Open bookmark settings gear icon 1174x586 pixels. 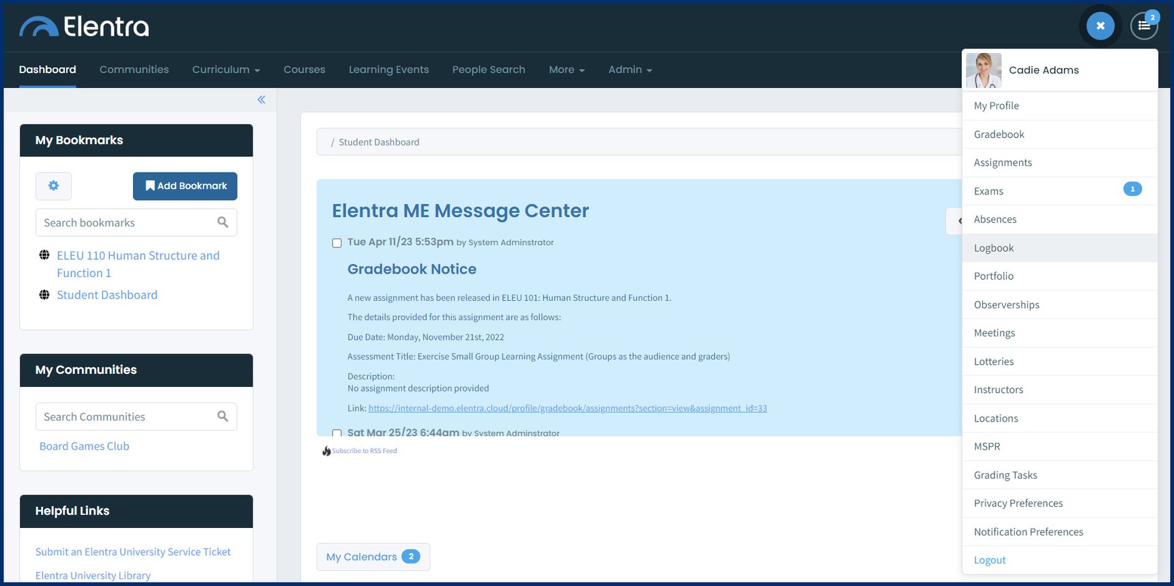point(54,186)
